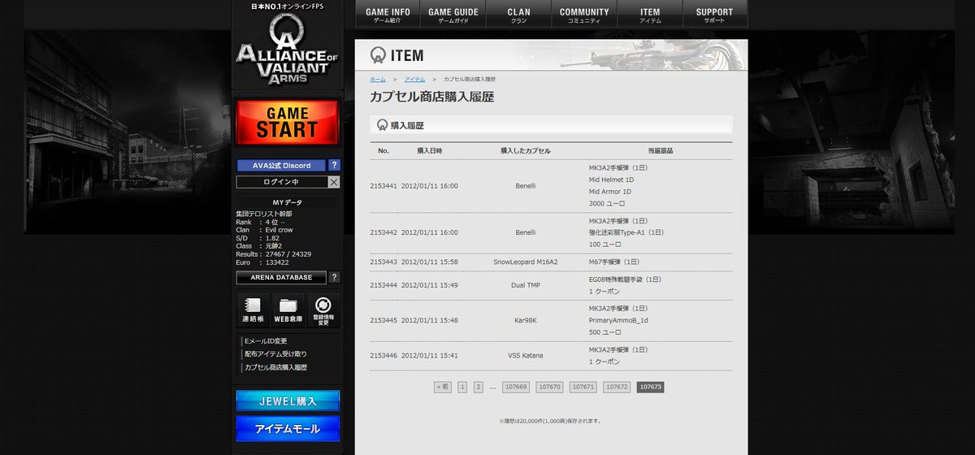Image resolution: width=975 pixels, height=455 pixels.
Task: Open the 連絡帳 contact book icon
Action: pyautogui.click(x=253, y=311)
